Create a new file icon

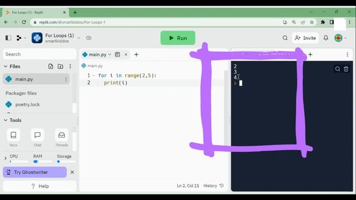51,66
